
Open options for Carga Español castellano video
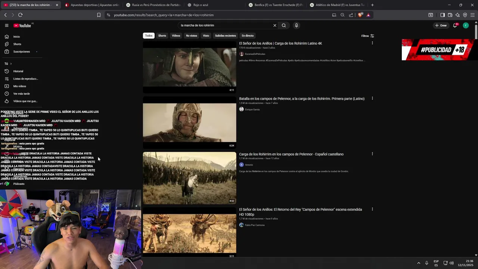tap(372, 154)
